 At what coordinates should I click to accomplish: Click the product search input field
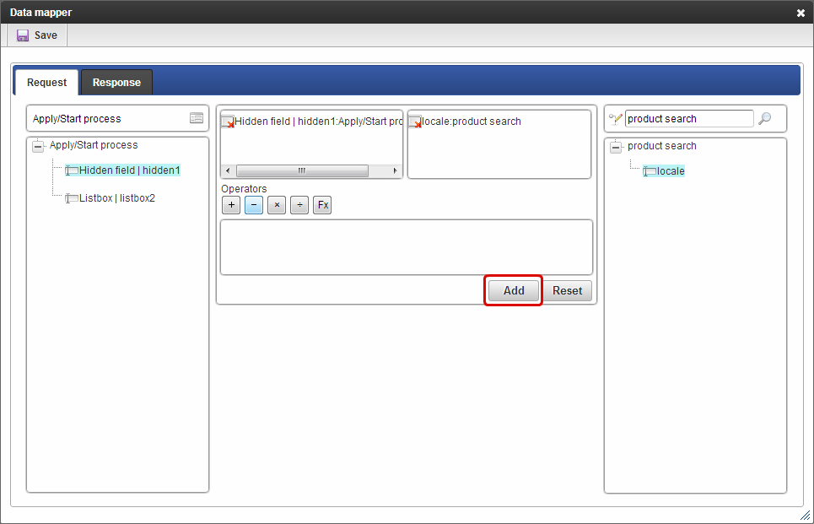click(689, 119)
